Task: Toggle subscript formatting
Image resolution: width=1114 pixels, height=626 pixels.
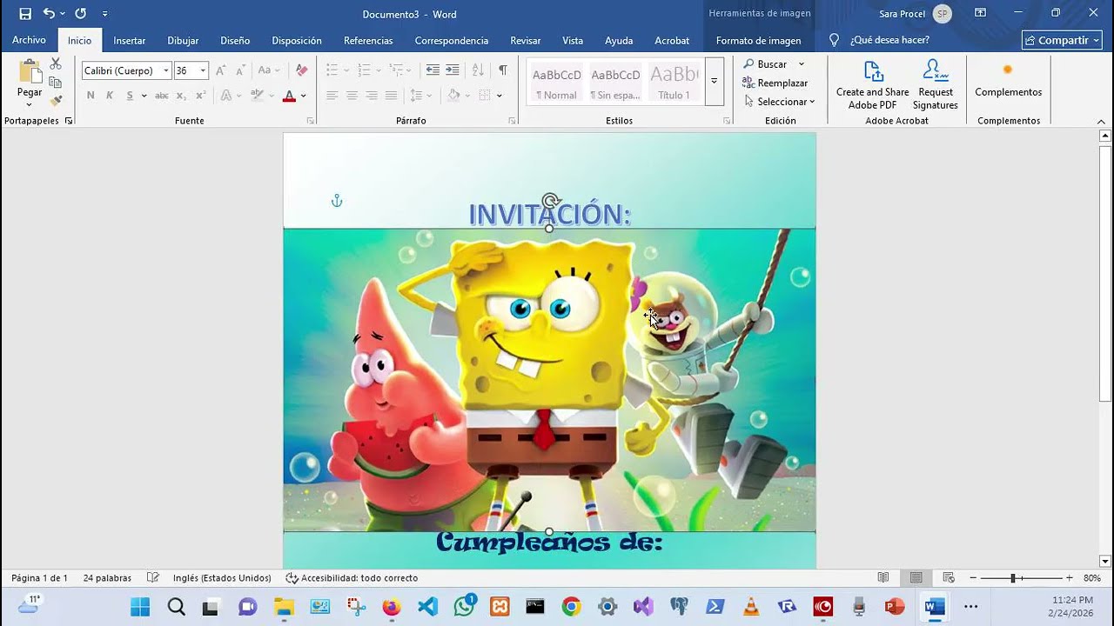Action: pos(181,96)
